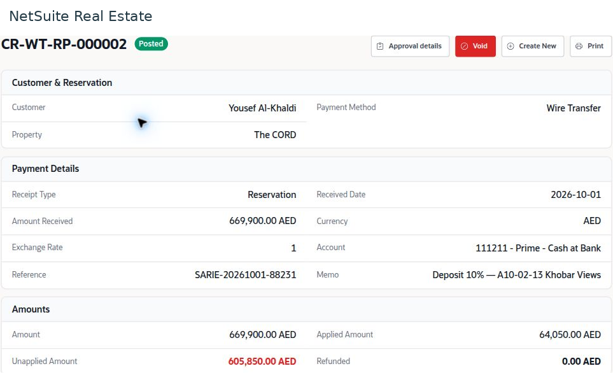Click the Amounts section 669,900.00 AED value
The image size is (613, 373).
point(263,335)
